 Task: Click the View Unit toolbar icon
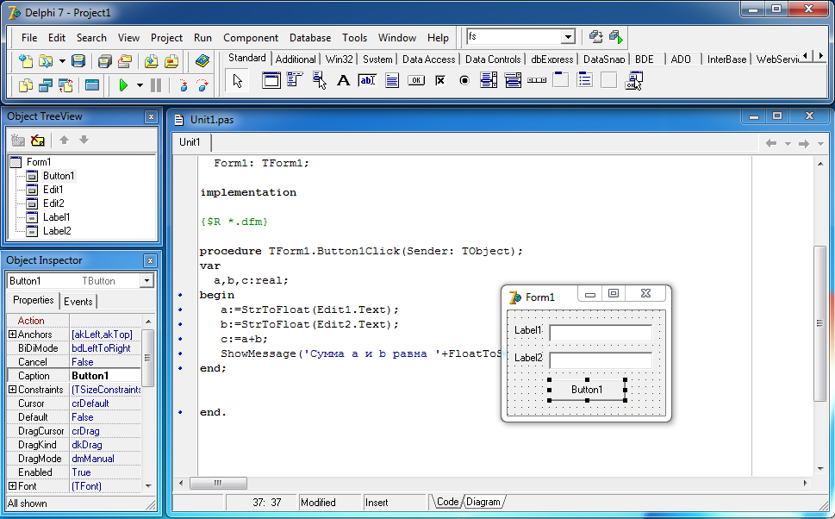point(25,84)
